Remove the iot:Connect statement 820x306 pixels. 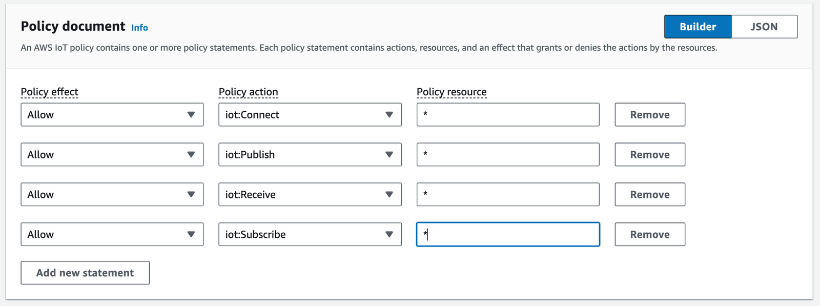[x=650, y=115]
